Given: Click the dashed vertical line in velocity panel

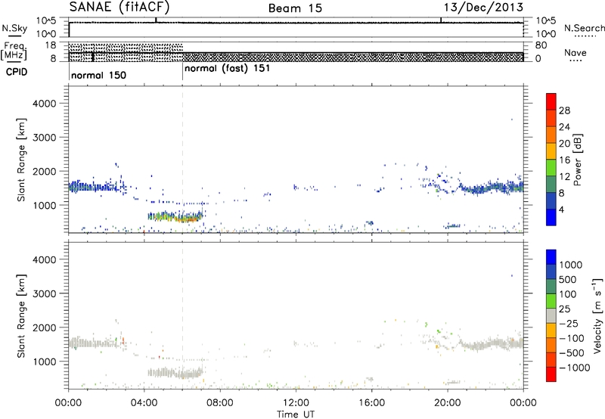Looking at the screenshot, I should (x=182, y=315).
